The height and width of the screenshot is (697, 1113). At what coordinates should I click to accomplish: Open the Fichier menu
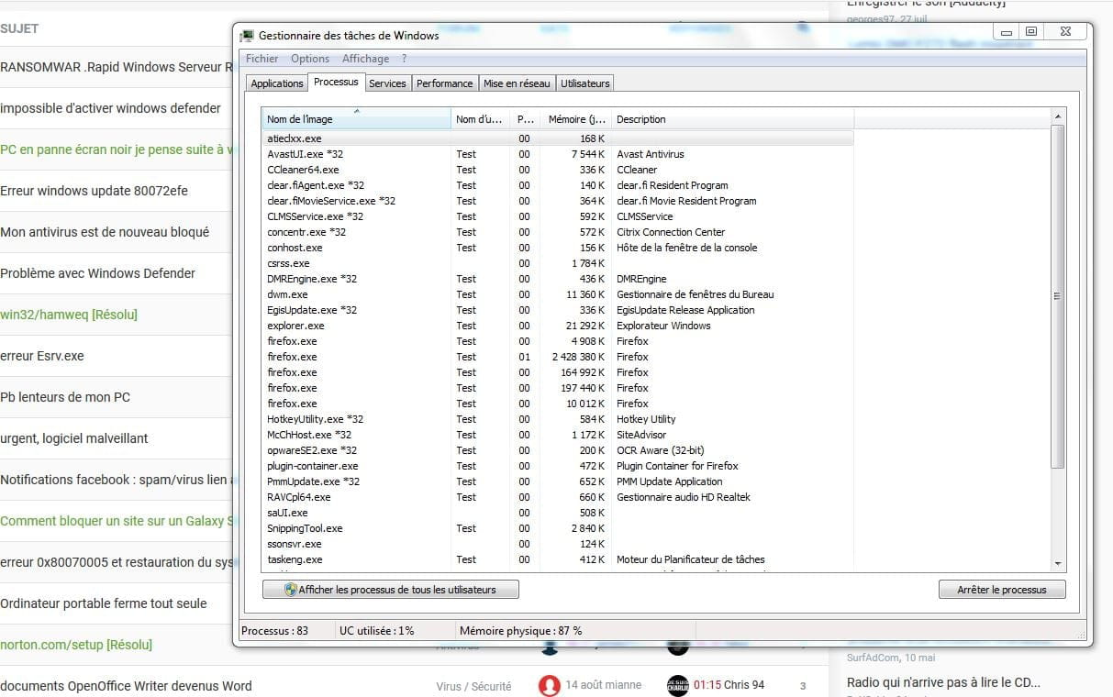tap(262, 59)
